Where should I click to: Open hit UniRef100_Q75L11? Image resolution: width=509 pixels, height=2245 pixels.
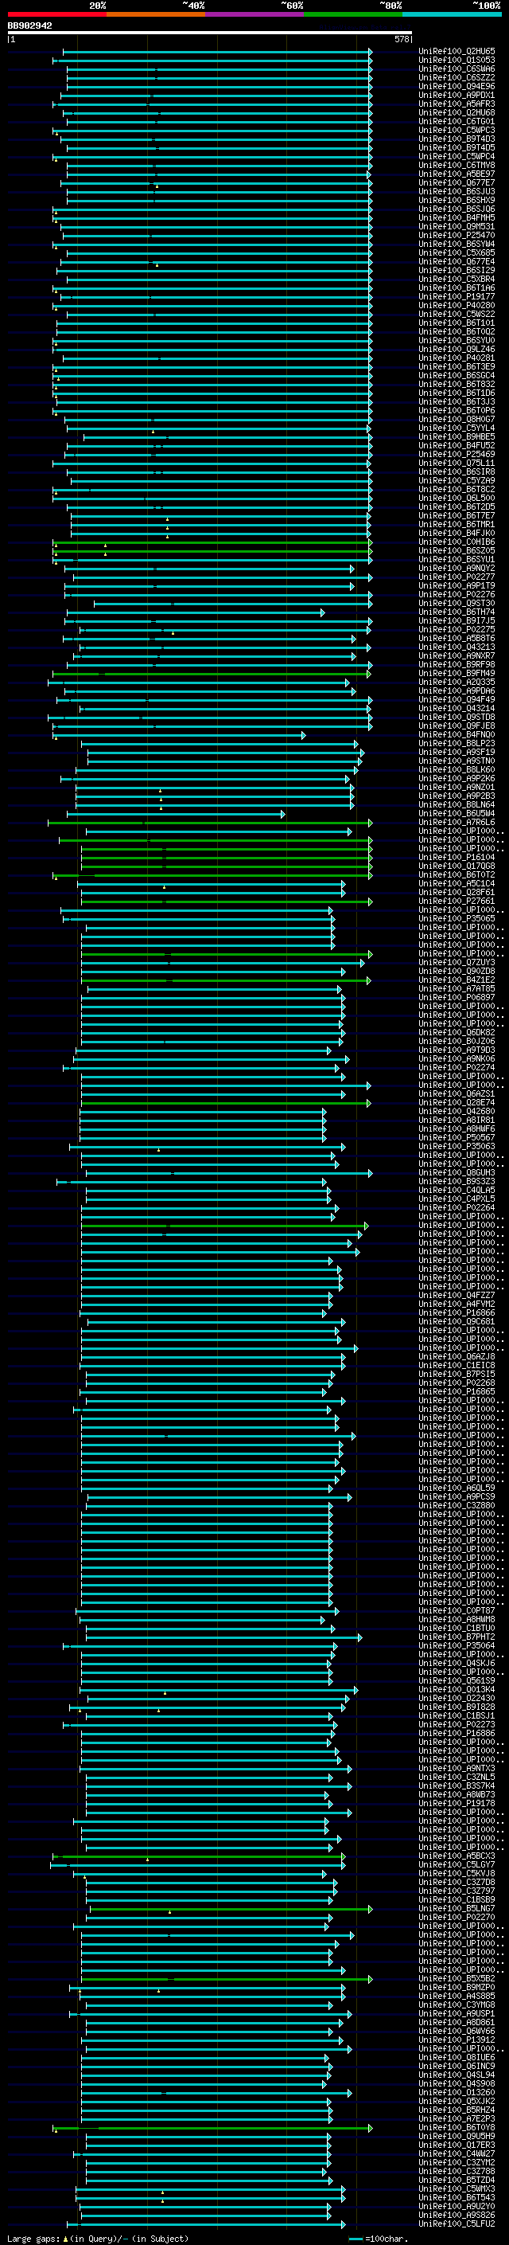[x=457, y=463]
